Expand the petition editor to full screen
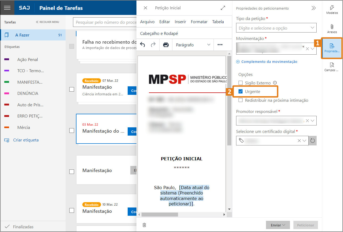This screenshot has width=343, height=232. pos(223,8)
